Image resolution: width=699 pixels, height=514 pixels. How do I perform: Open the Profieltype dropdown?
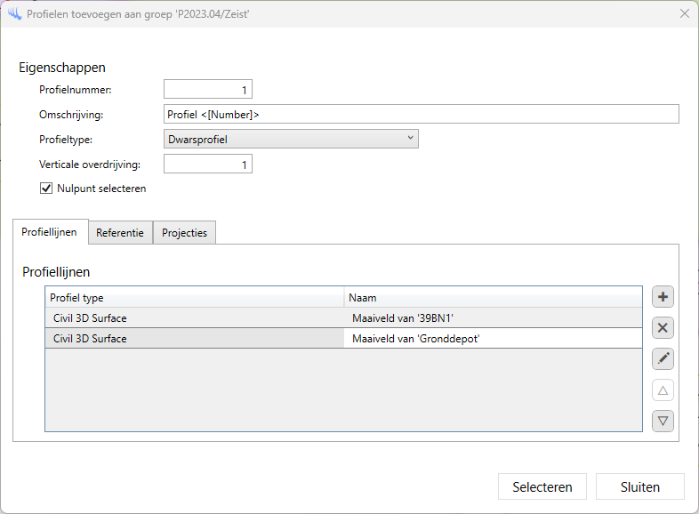(x=291, y=139)
